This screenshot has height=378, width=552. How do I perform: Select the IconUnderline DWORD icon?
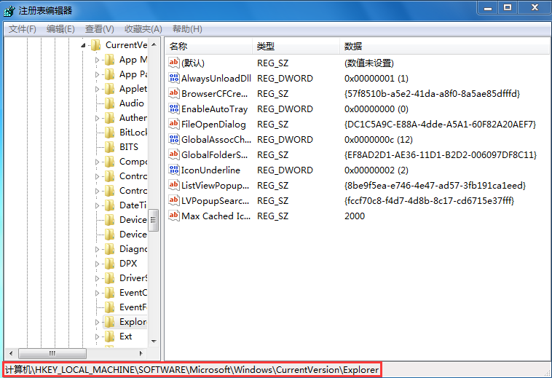tap(174, 170)
